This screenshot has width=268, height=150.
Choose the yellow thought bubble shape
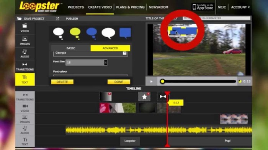pos(75,33)
